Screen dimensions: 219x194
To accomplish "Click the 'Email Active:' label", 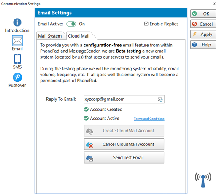I will pyautogui.click(x=50, y=24).
